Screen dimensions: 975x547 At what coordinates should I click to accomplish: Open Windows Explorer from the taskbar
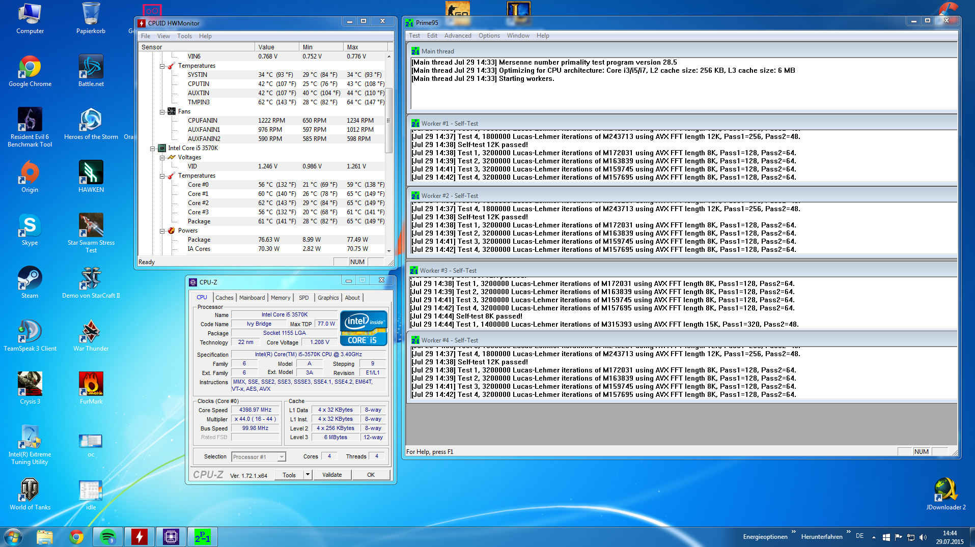point(44,537)
